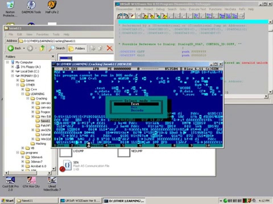Screen dimensions: 273x204
Task: Click the Move To icon in Explorer toolbar
Action: coord(92,48)
